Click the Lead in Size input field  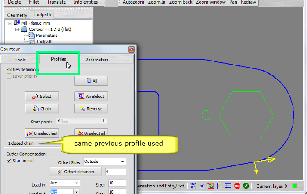pos(117,183)
